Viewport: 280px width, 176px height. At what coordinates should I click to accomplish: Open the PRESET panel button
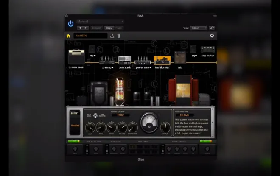[x=75, y=113]
